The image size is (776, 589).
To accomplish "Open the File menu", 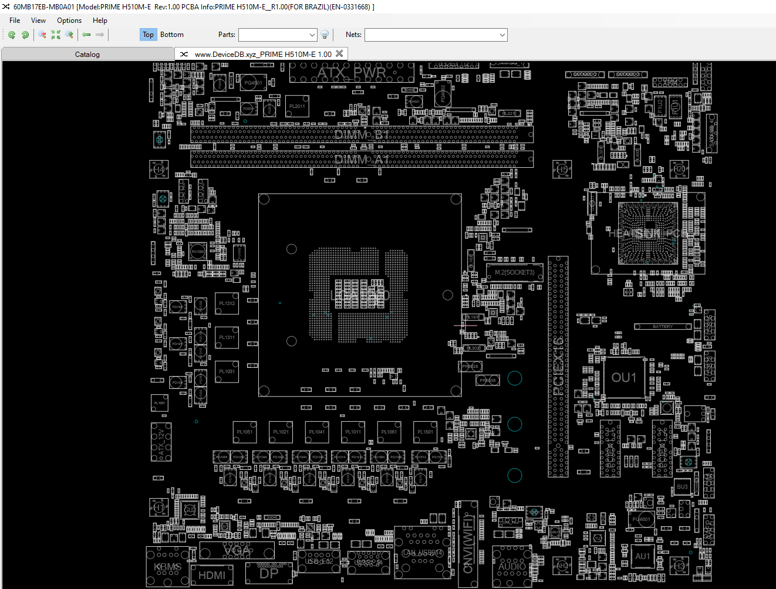I will click(x=15, y=21).
